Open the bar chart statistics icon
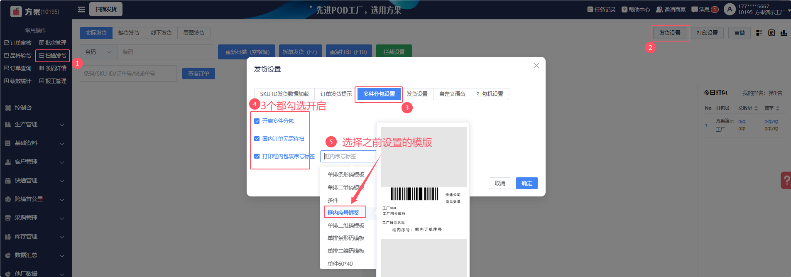The height and width of the screenshot is (277, 791). (x=784, y=33)
